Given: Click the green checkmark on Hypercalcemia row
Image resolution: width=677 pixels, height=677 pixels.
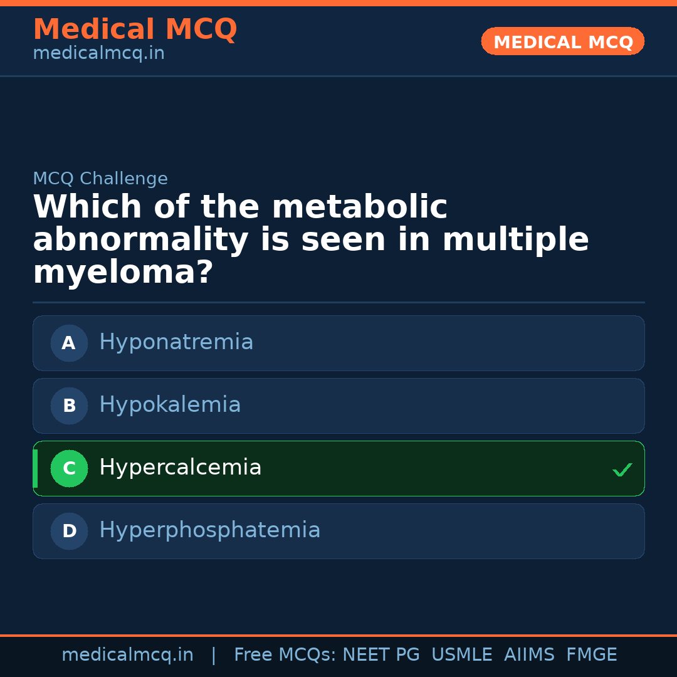Looking at the screenshot, I should coord(622,470).
